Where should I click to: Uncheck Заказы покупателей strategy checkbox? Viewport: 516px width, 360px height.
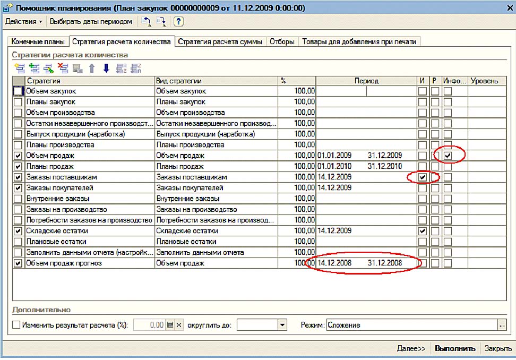pos(18,188)
